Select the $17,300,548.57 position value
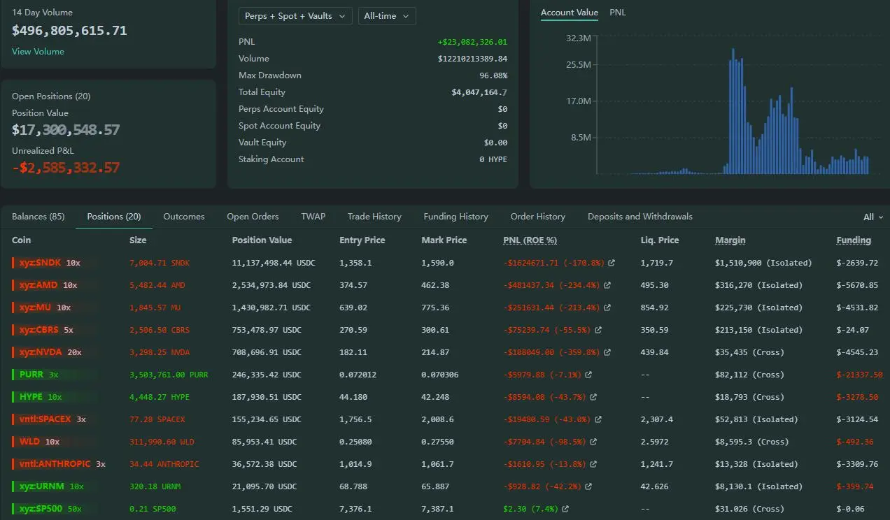This screenshot has height=520, width=890. (66, 130)
